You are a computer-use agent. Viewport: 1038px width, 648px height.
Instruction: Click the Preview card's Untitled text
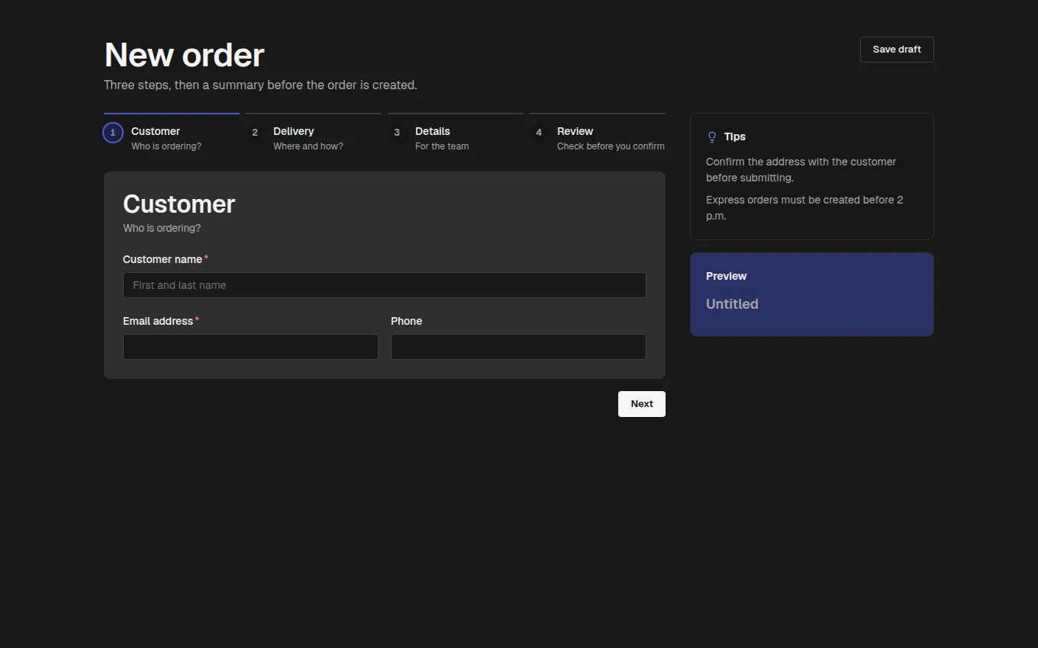(x=732, y=304)
